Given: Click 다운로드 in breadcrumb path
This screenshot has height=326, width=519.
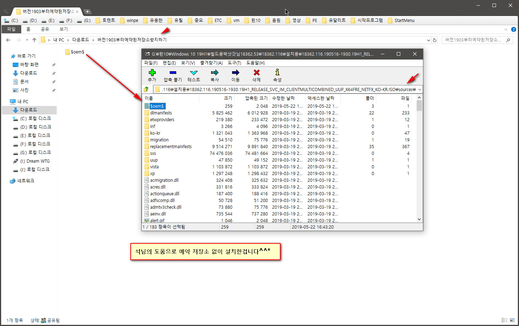Looking at the screenshot, I should pyautogui.click(x=81, y=40).
